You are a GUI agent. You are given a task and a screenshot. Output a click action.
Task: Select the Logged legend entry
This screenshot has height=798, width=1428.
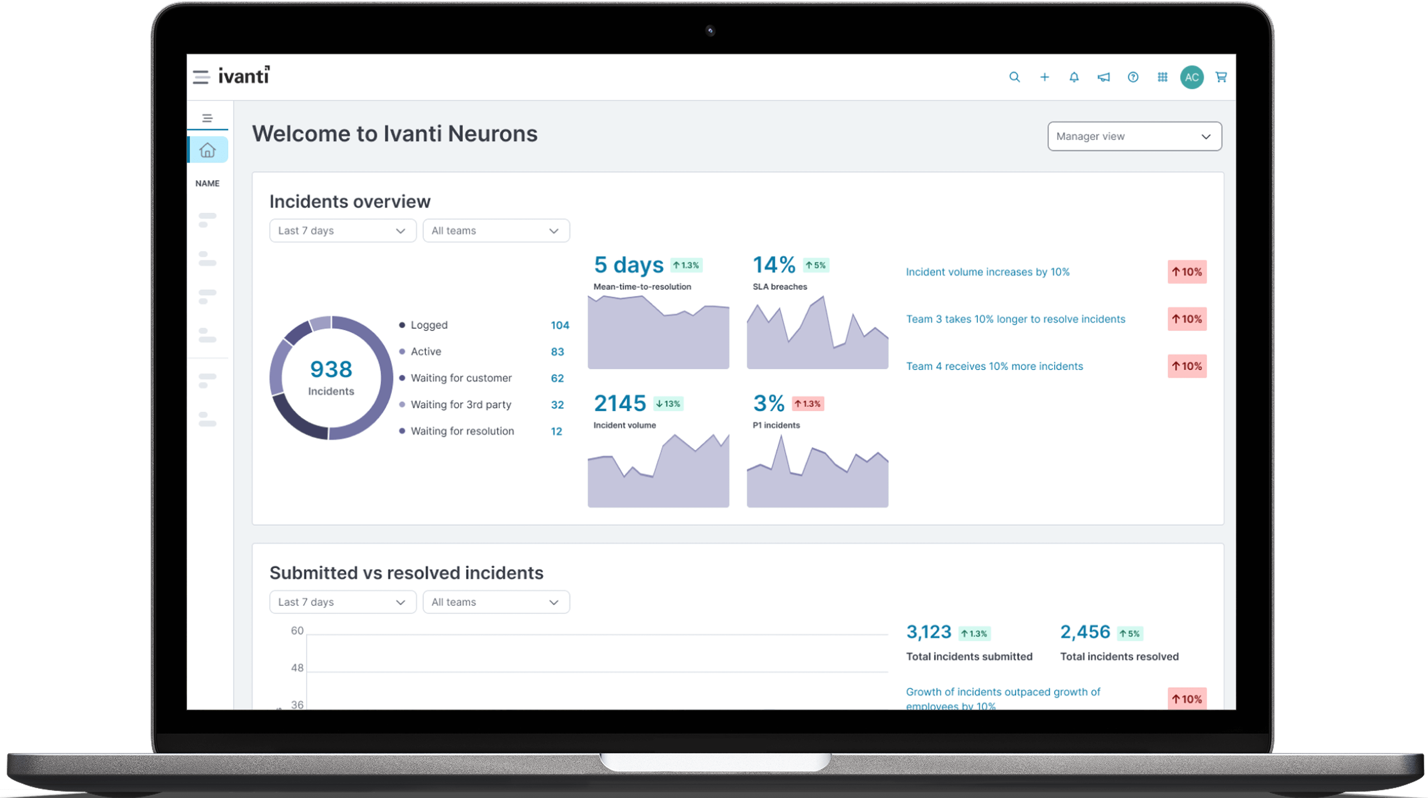(429, 325)
